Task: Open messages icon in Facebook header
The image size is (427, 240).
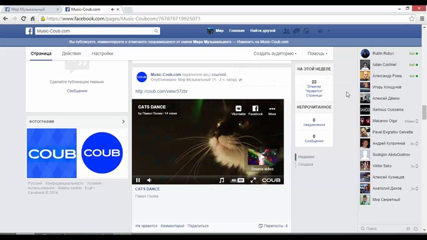Action: [296, 31]
